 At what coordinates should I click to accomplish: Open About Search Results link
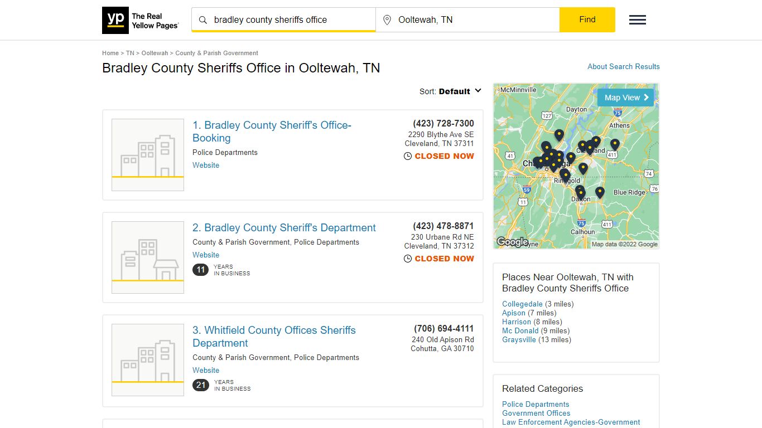tap(624, 66)
